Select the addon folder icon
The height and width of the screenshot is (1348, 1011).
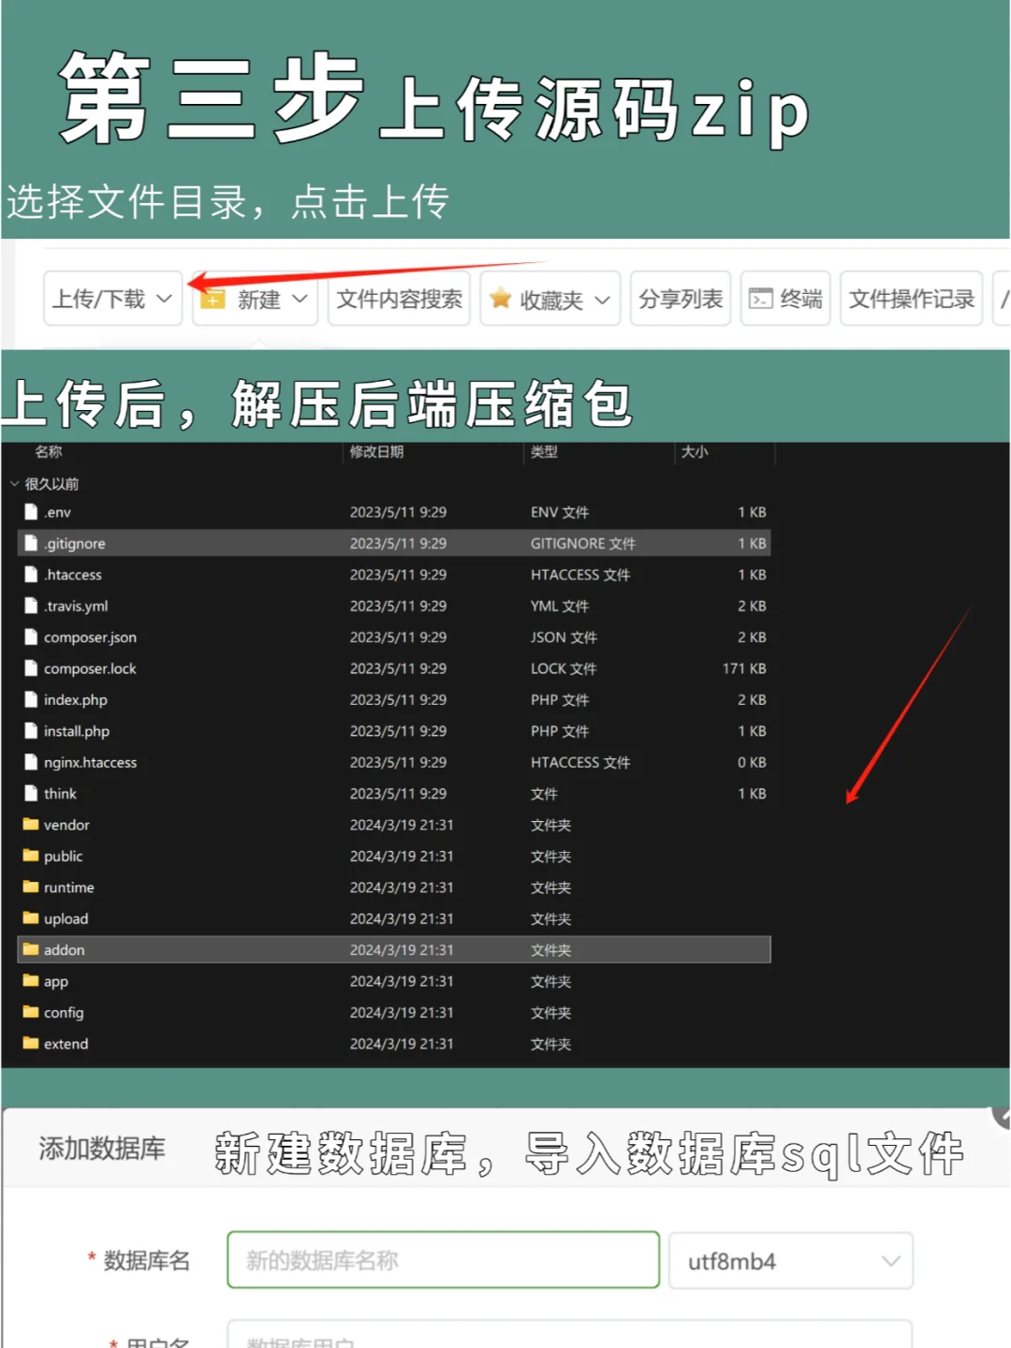coord(31,949)
